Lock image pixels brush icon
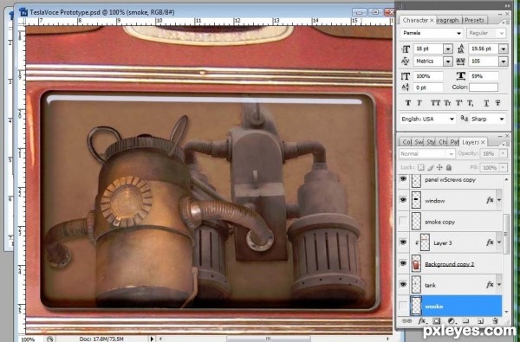This screenshot has width=520, height=342. click(431, 167)
